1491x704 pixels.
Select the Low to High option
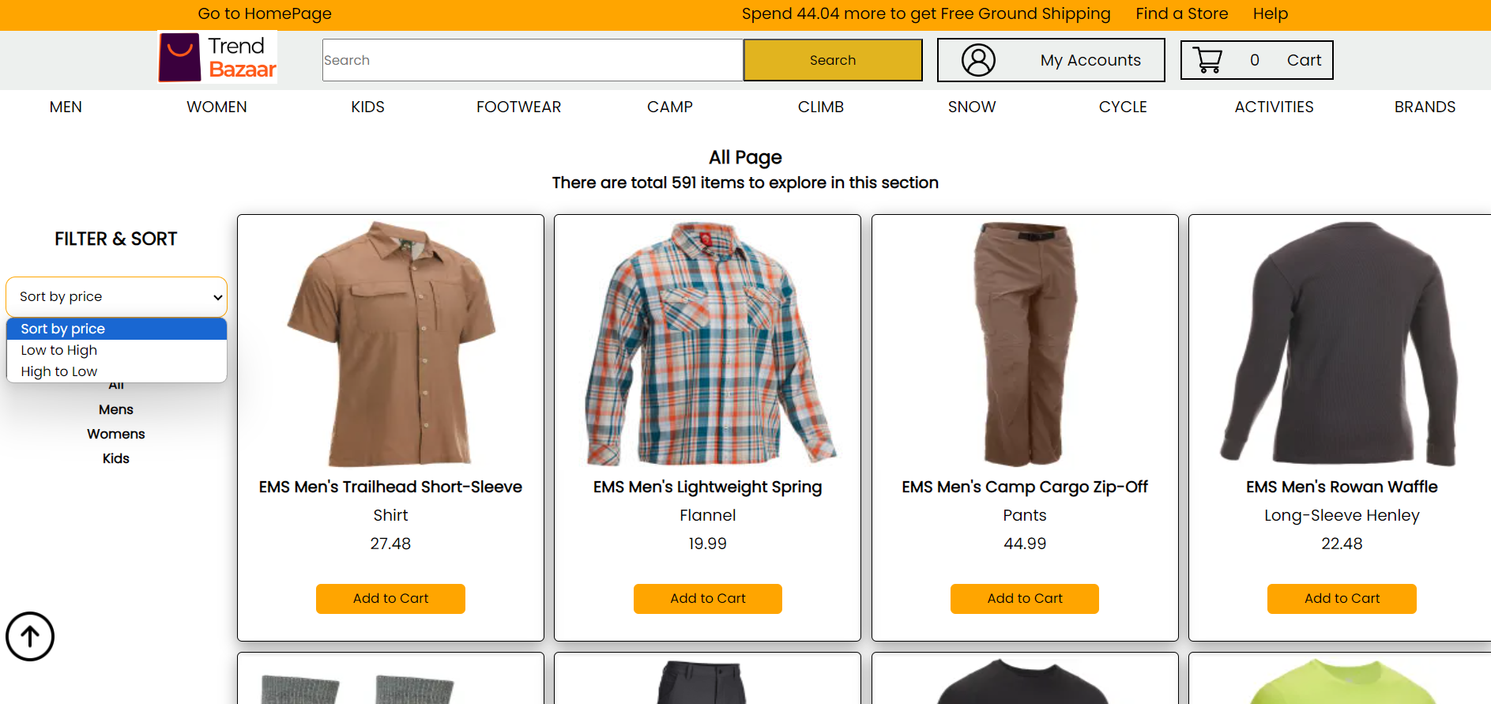[x=116, y=350]
